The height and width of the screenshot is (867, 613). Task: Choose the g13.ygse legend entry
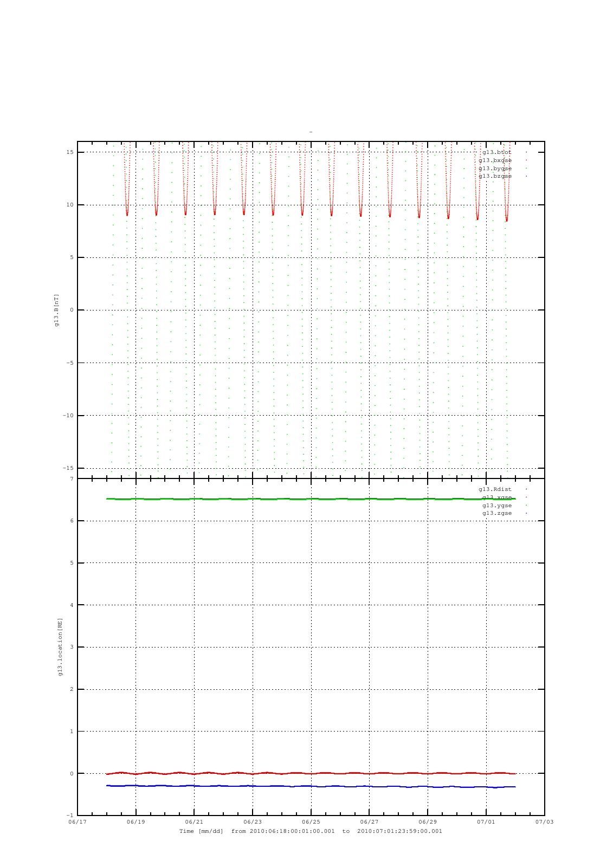coord(496,506)
